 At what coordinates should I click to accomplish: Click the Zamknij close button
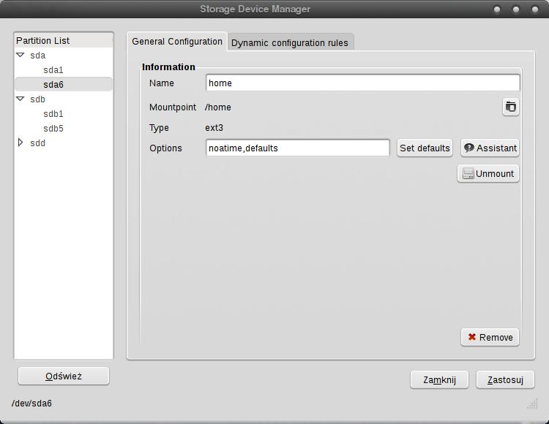tap(439, 379)
